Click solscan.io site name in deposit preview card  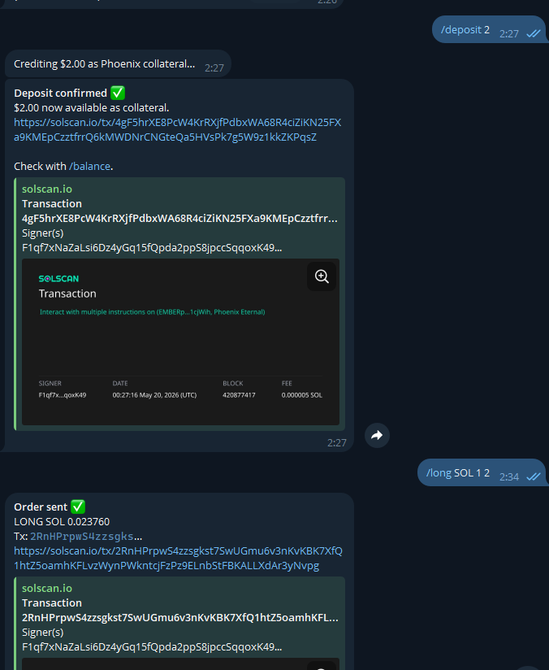click(x=47, y=189)
